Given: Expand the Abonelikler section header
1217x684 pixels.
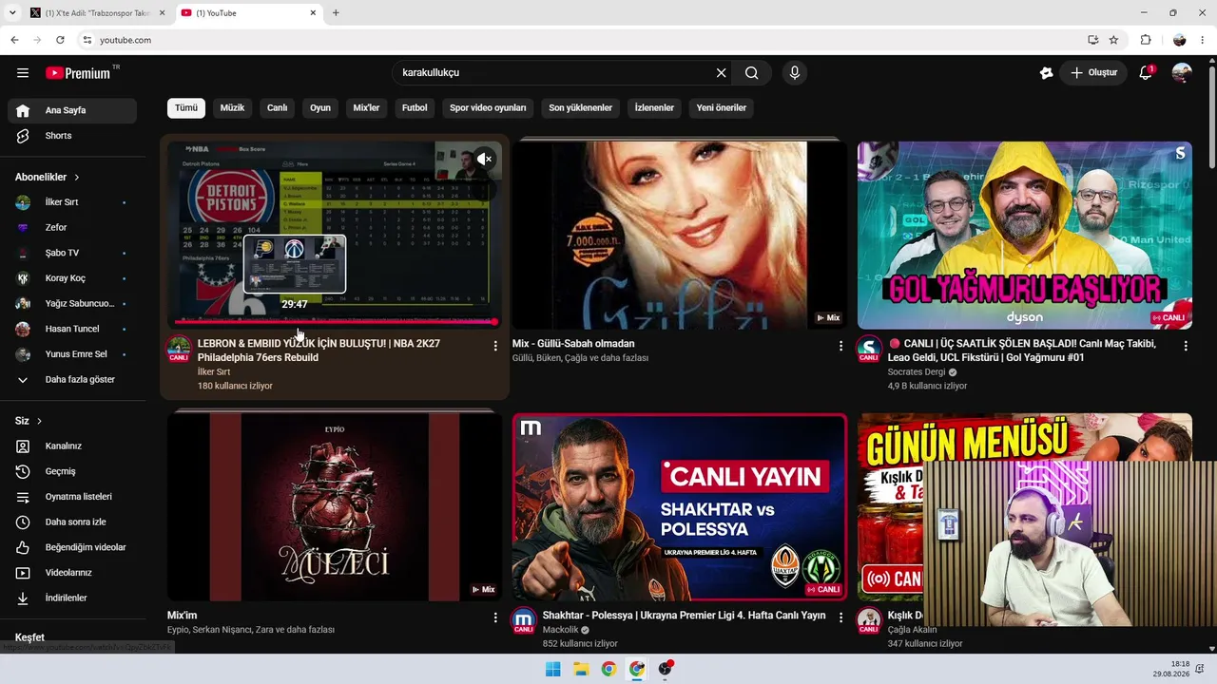Looking at the screenshot, I should point(48,177).
